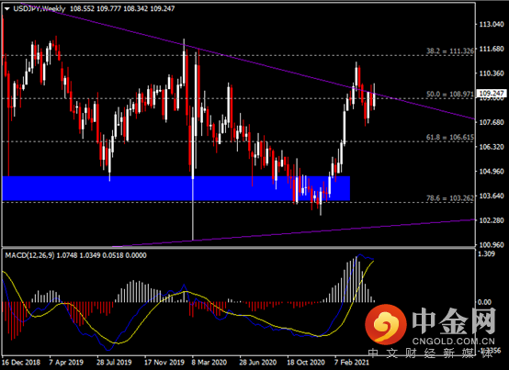Open the USDJPY chart dropdown triangle
The height and width of the screenshot is (370, 509).
7,9
